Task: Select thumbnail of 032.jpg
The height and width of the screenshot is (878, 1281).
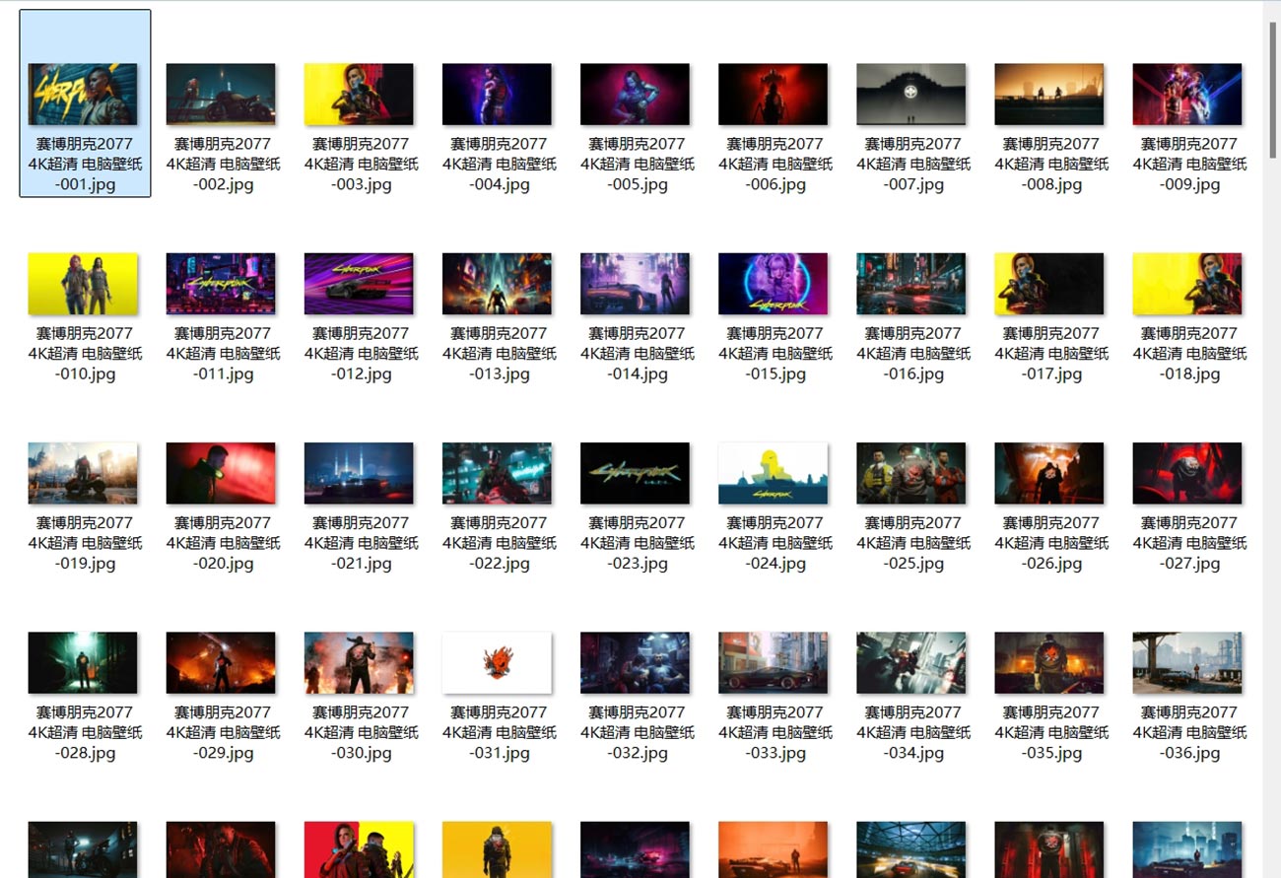Action: (x=635, y=662)
